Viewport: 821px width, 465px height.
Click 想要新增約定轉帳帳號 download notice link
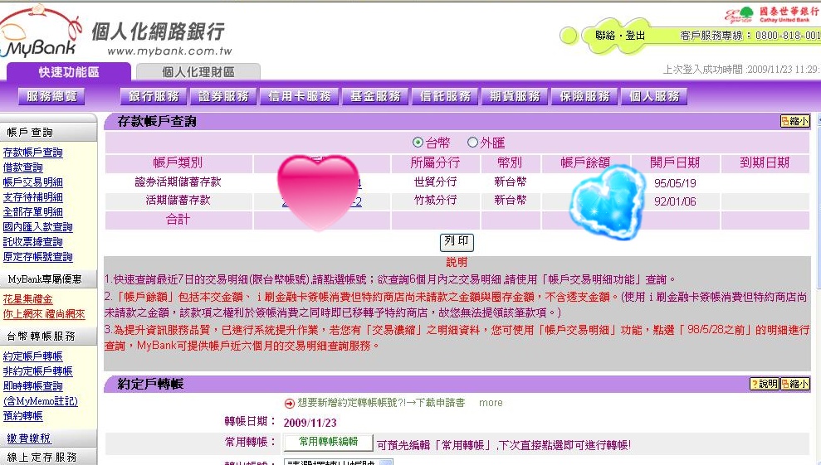[381, 403]
